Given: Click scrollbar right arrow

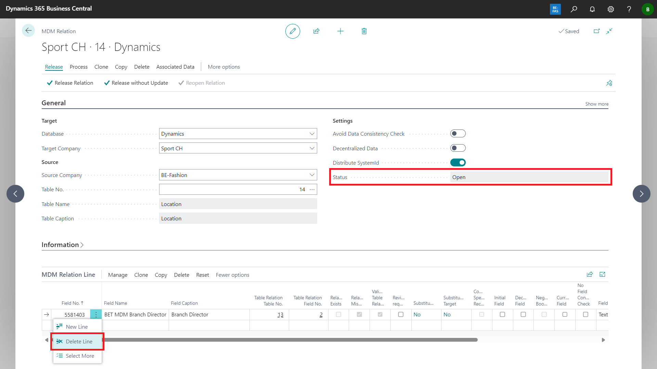Looking at the screenshot, I should pos(603,340).
